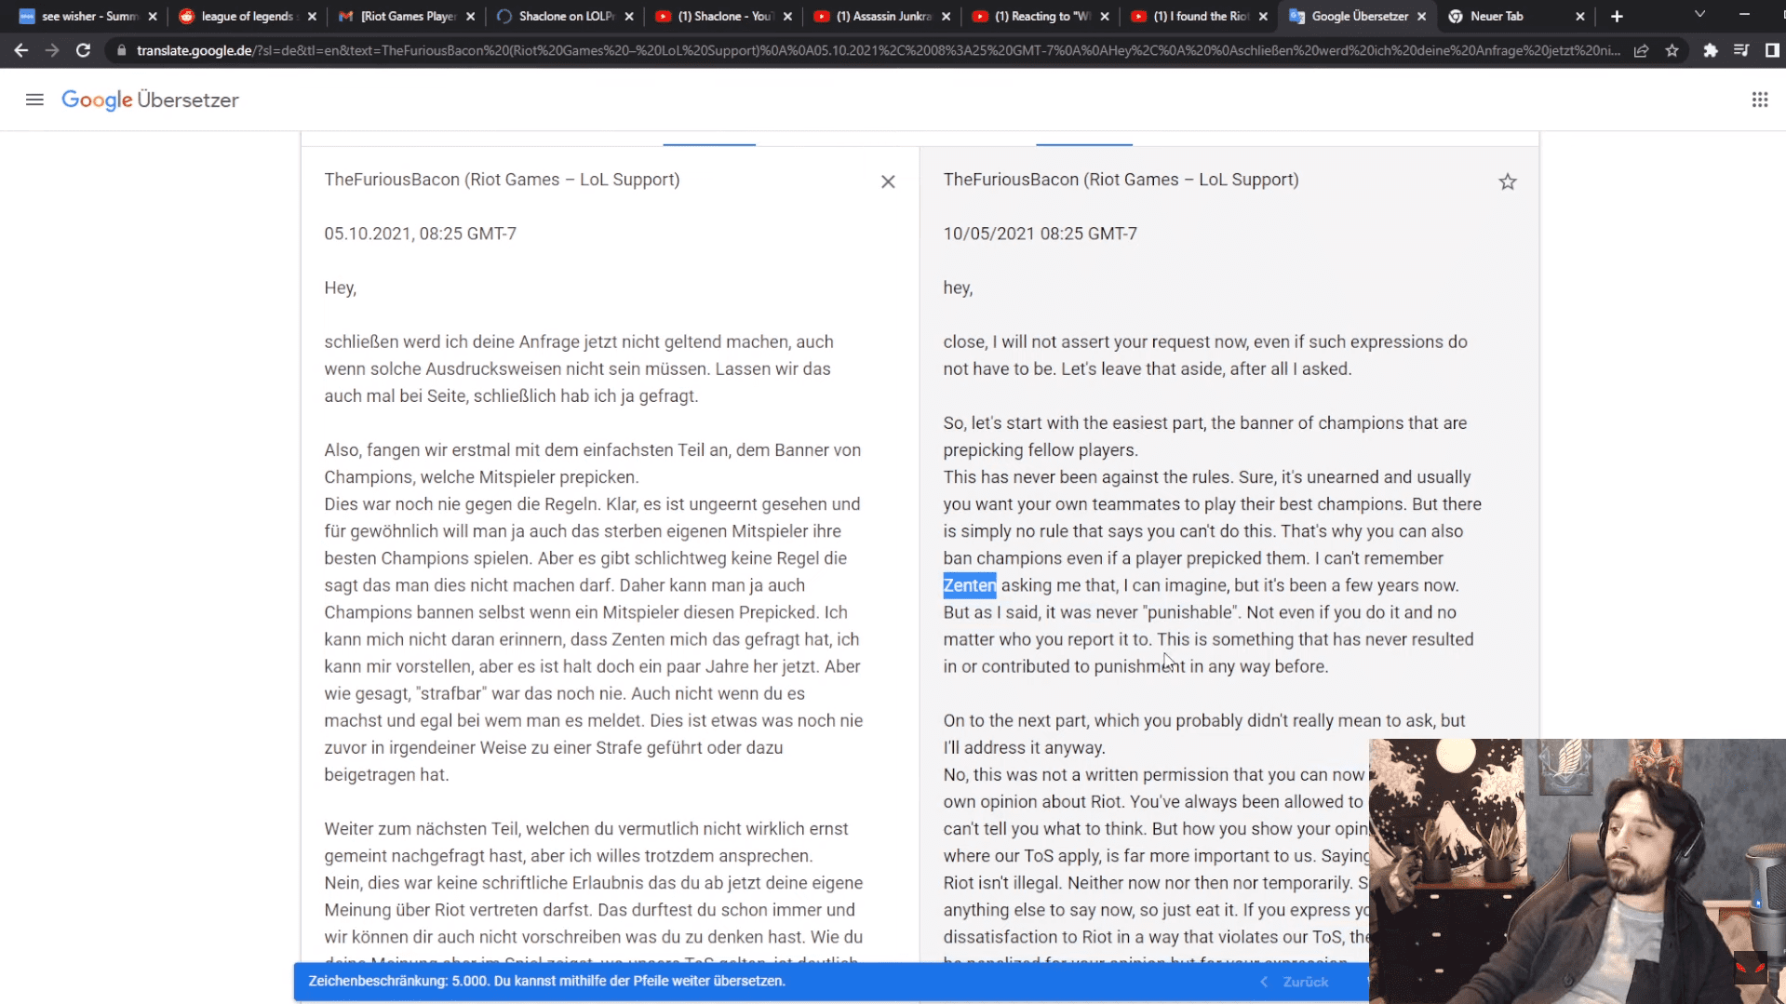Open the Google apps grid

[x=1759, y=100]
